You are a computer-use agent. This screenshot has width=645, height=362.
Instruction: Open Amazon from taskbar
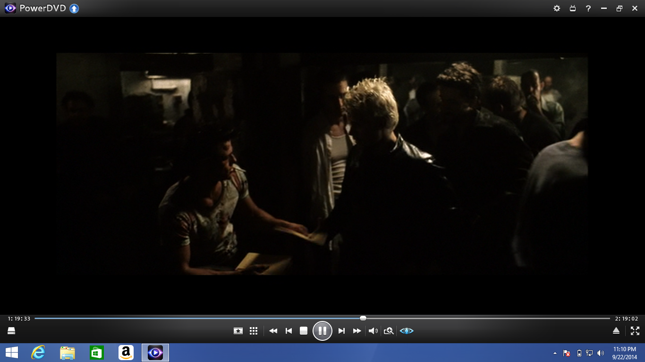126,353
